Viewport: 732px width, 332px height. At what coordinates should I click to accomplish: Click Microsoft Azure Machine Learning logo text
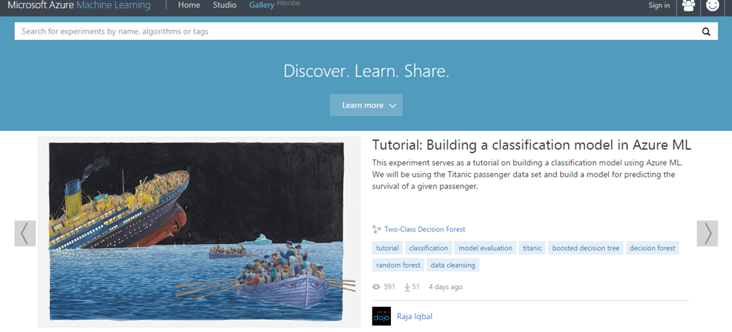(79, 6)
